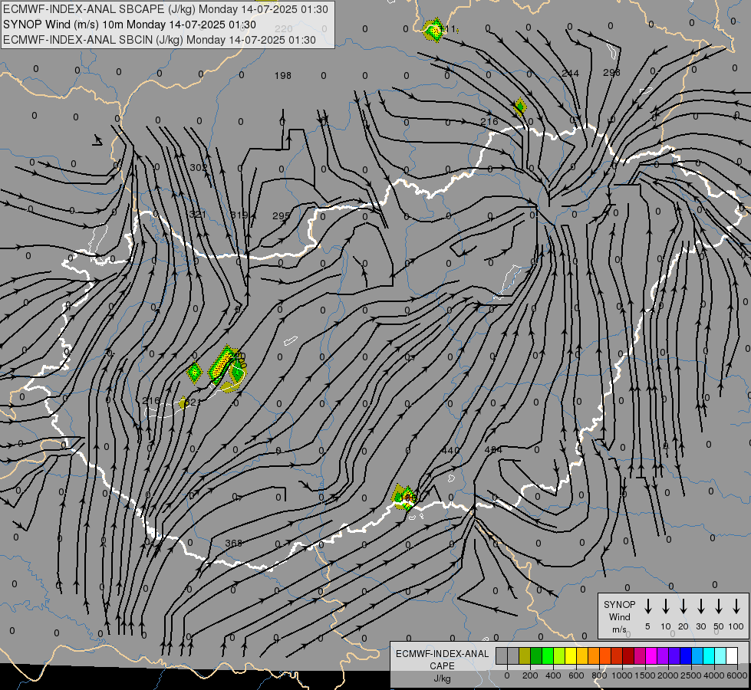The width and height of the screenshot is (751, 690).
Task: Click the 200 tick label in CAPE legend
Action: [x=530, y=675]
